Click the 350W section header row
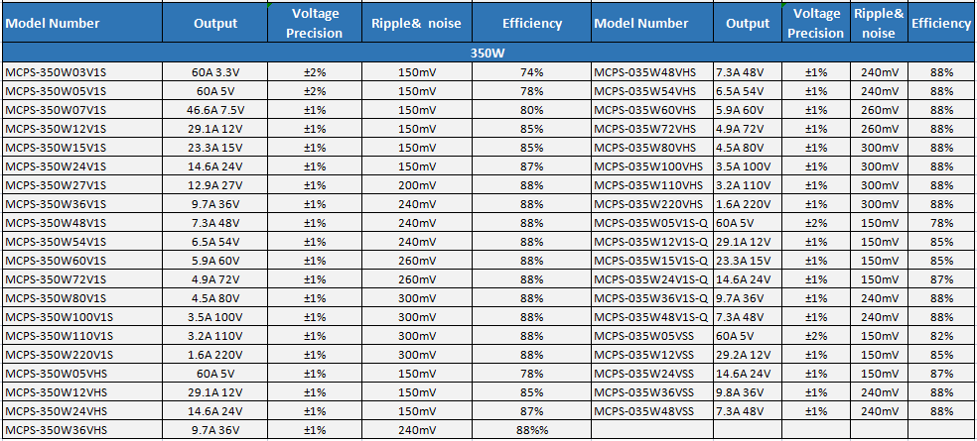977x441 pixels. coord(487,54)
